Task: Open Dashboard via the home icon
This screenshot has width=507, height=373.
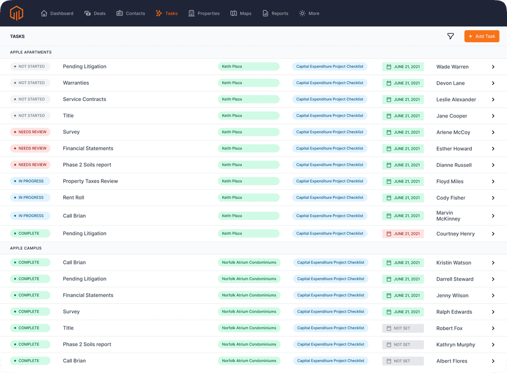Action: click(x=44, y=13)
